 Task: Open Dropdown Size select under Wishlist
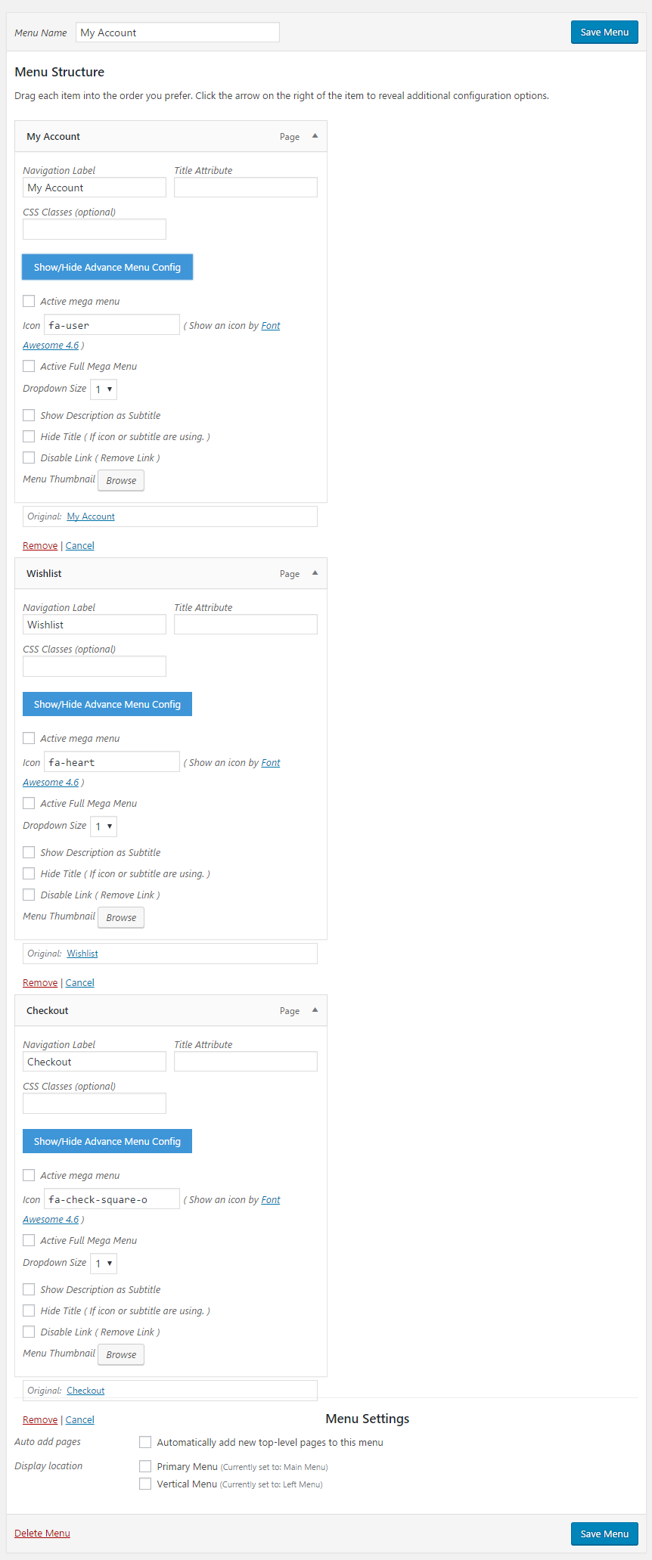pos(104,827)
